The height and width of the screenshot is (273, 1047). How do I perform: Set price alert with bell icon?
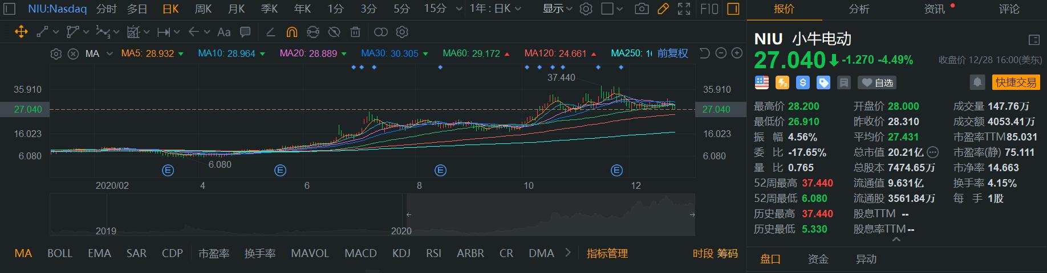point(977,82)
